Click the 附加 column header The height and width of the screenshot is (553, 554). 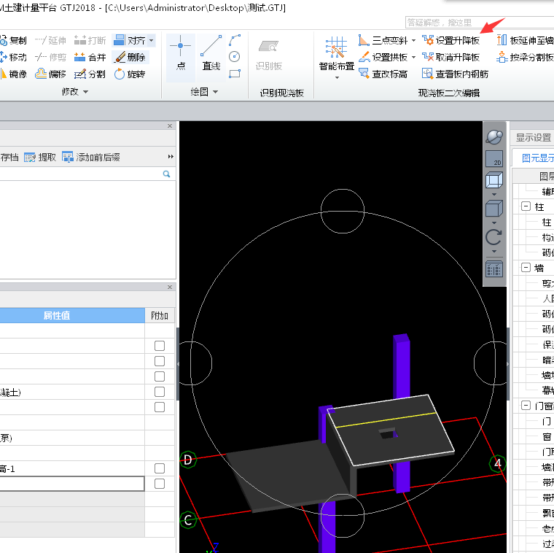click(160, 315)
